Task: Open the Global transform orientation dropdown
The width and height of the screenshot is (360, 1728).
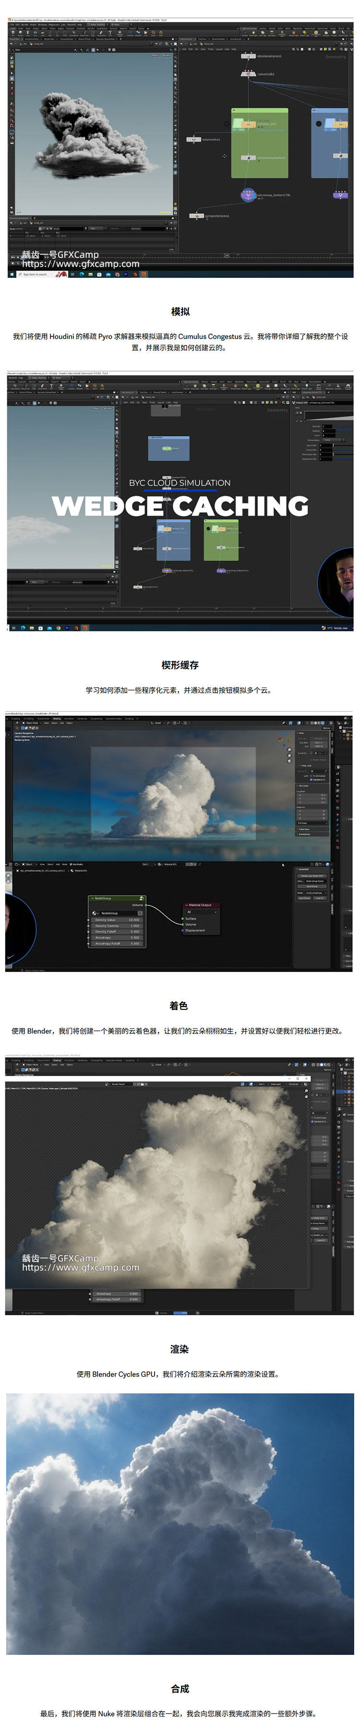Action: 158,723
